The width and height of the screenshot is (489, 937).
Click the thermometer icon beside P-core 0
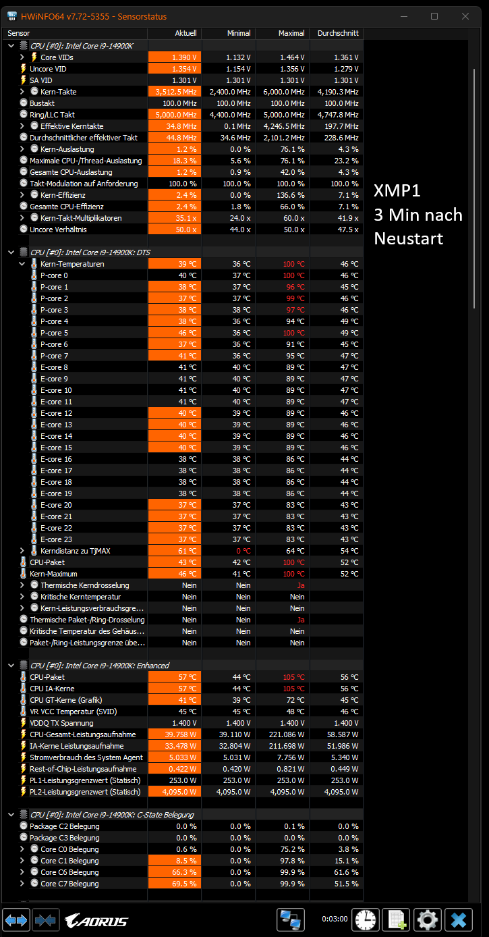pyautogui.click(x=34, y=275)
